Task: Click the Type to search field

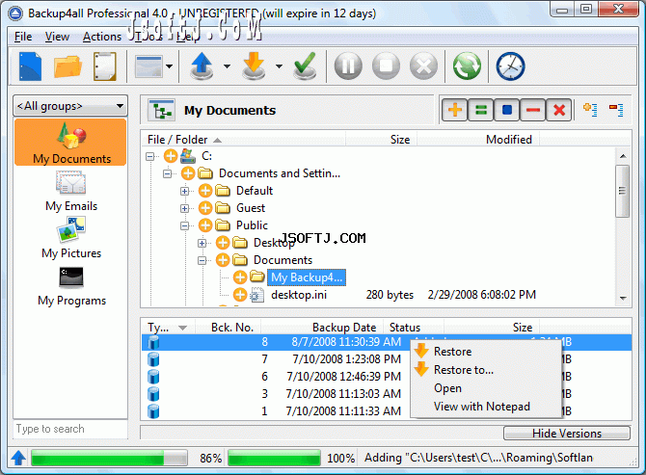Action: click(x=70, y=429)
